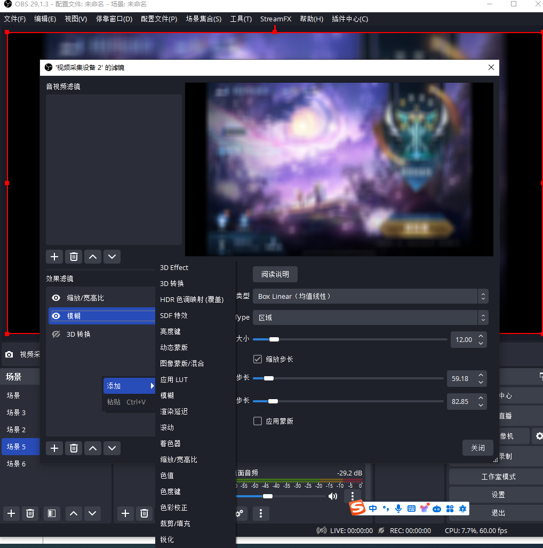Click the scene filters icon in Scenes panel
The image size is (543, 548).
(51, 513)
